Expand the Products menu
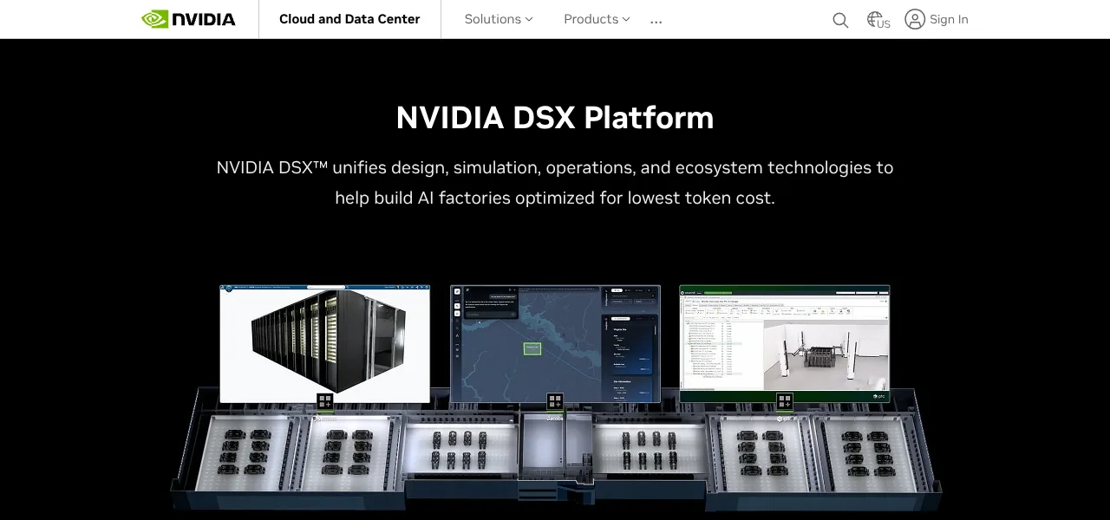Viewport: 1110px width, 520px height. click(x=597, y=19)
